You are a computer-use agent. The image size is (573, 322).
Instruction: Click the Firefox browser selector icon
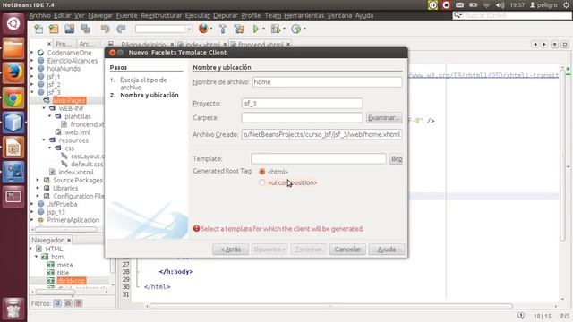(203, 29)
